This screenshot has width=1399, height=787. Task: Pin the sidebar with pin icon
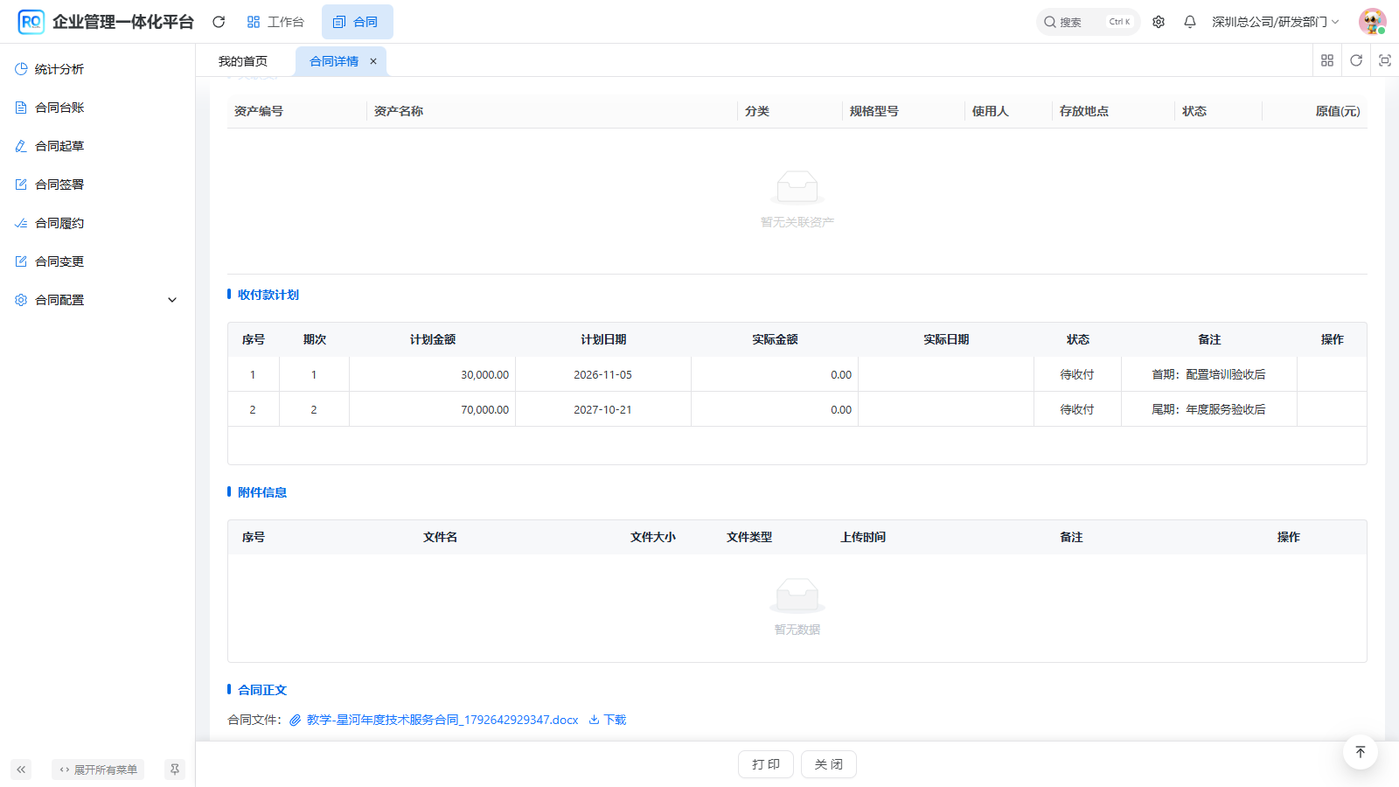(x=175, y=770)
